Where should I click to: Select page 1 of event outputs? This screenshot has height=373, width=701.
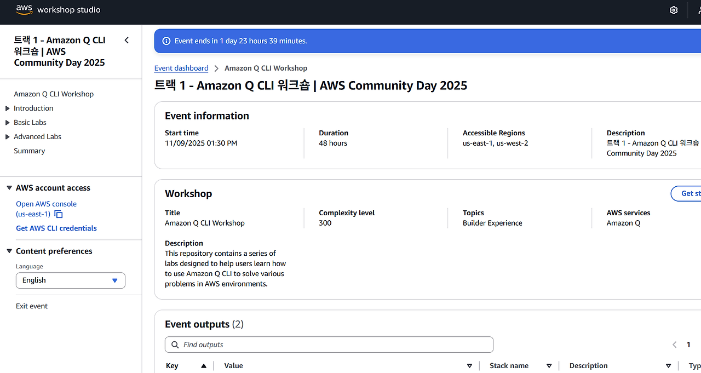(x=688, y=345)
